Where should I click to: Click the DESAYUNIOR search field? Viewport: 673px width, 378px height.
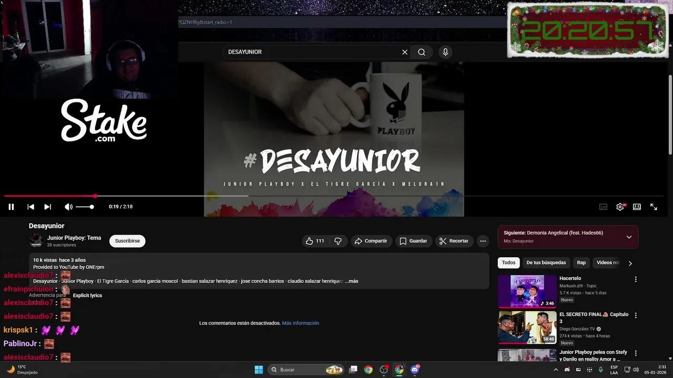[x=313, y=52]
